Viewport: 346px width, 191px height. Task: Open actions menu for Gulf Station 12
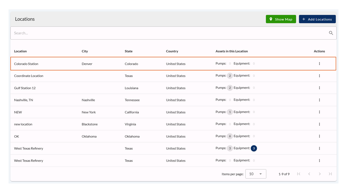[319, 88]
